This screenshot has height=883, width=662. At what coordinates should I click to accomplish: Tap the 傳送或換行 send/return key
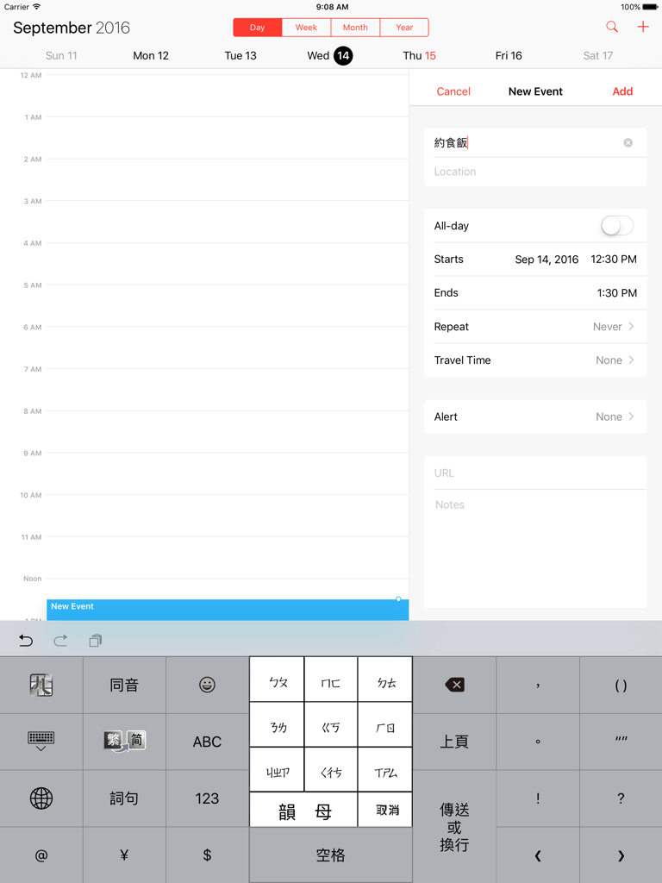[x=454, y=827]
